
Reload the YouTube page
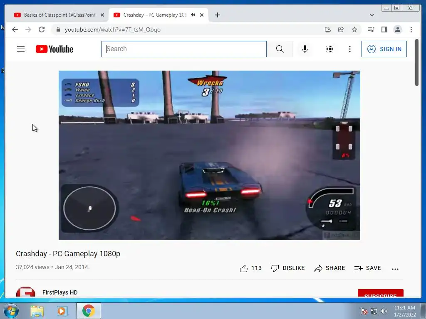tap(42, 29)
